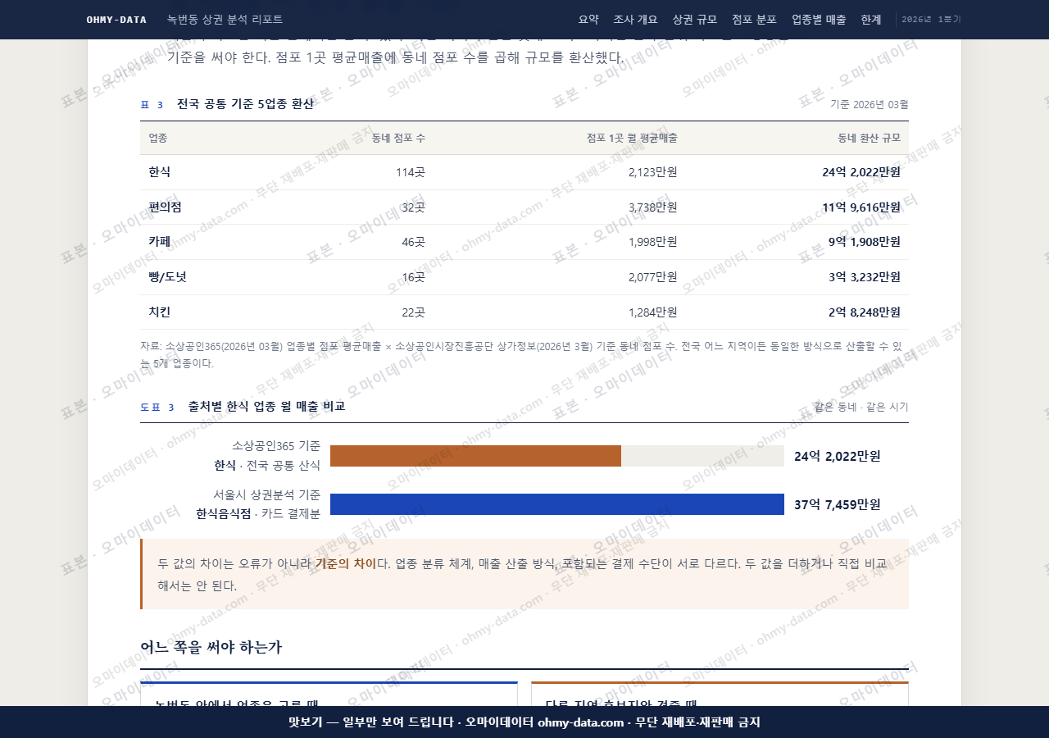Click the 1,998만원 average sales cell
Image resolution: width=1049 pixels, height=738 pixels.
(652, 242)
